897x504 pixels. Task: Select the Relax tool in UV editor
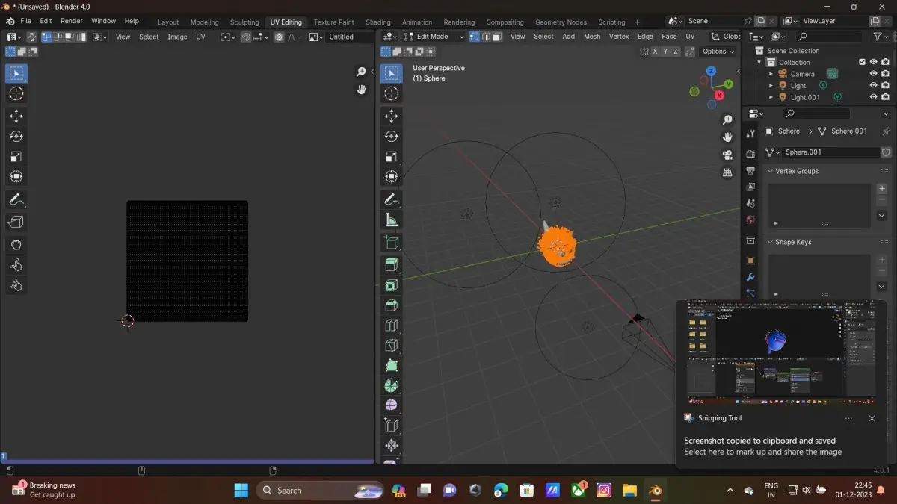[16, 265]
